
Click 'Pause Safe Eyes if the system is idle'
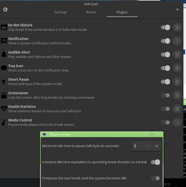click(35, 84)
